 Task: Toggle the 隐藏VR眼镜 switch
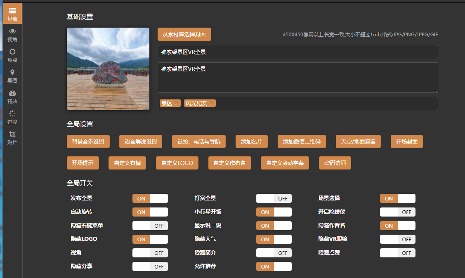click(397, 239)
